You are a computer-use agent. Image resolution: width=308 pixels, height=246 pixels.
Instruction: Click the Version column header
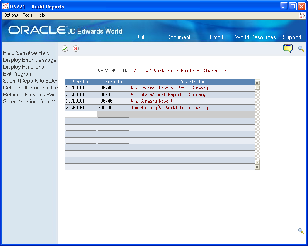[x=81, y=82]
